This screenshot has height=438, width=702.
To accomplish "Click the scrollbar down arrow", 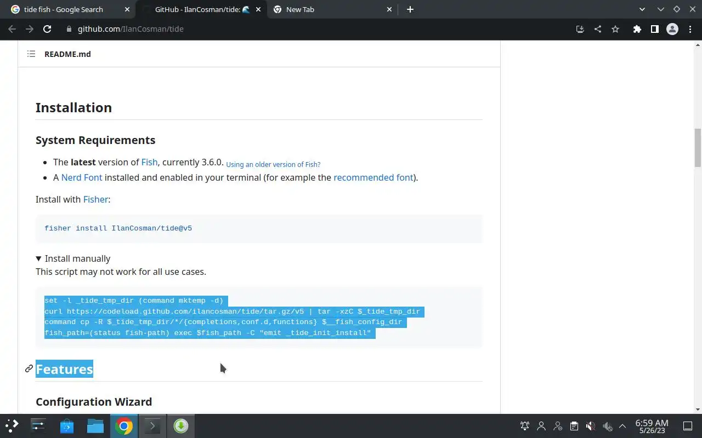I will pyautogui.click(x=698, y=410).
